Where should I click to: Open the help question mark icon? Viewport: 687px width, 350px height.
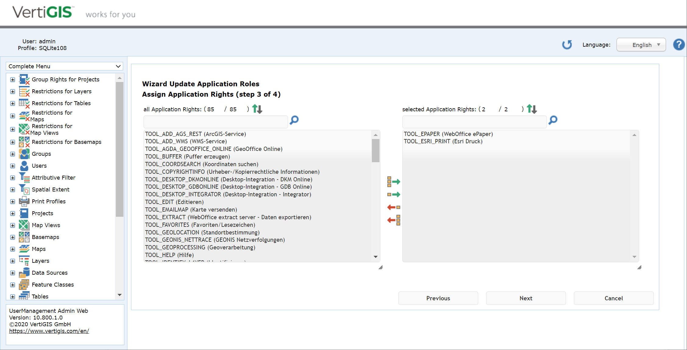pyautogui.click(x=679, y=45)
